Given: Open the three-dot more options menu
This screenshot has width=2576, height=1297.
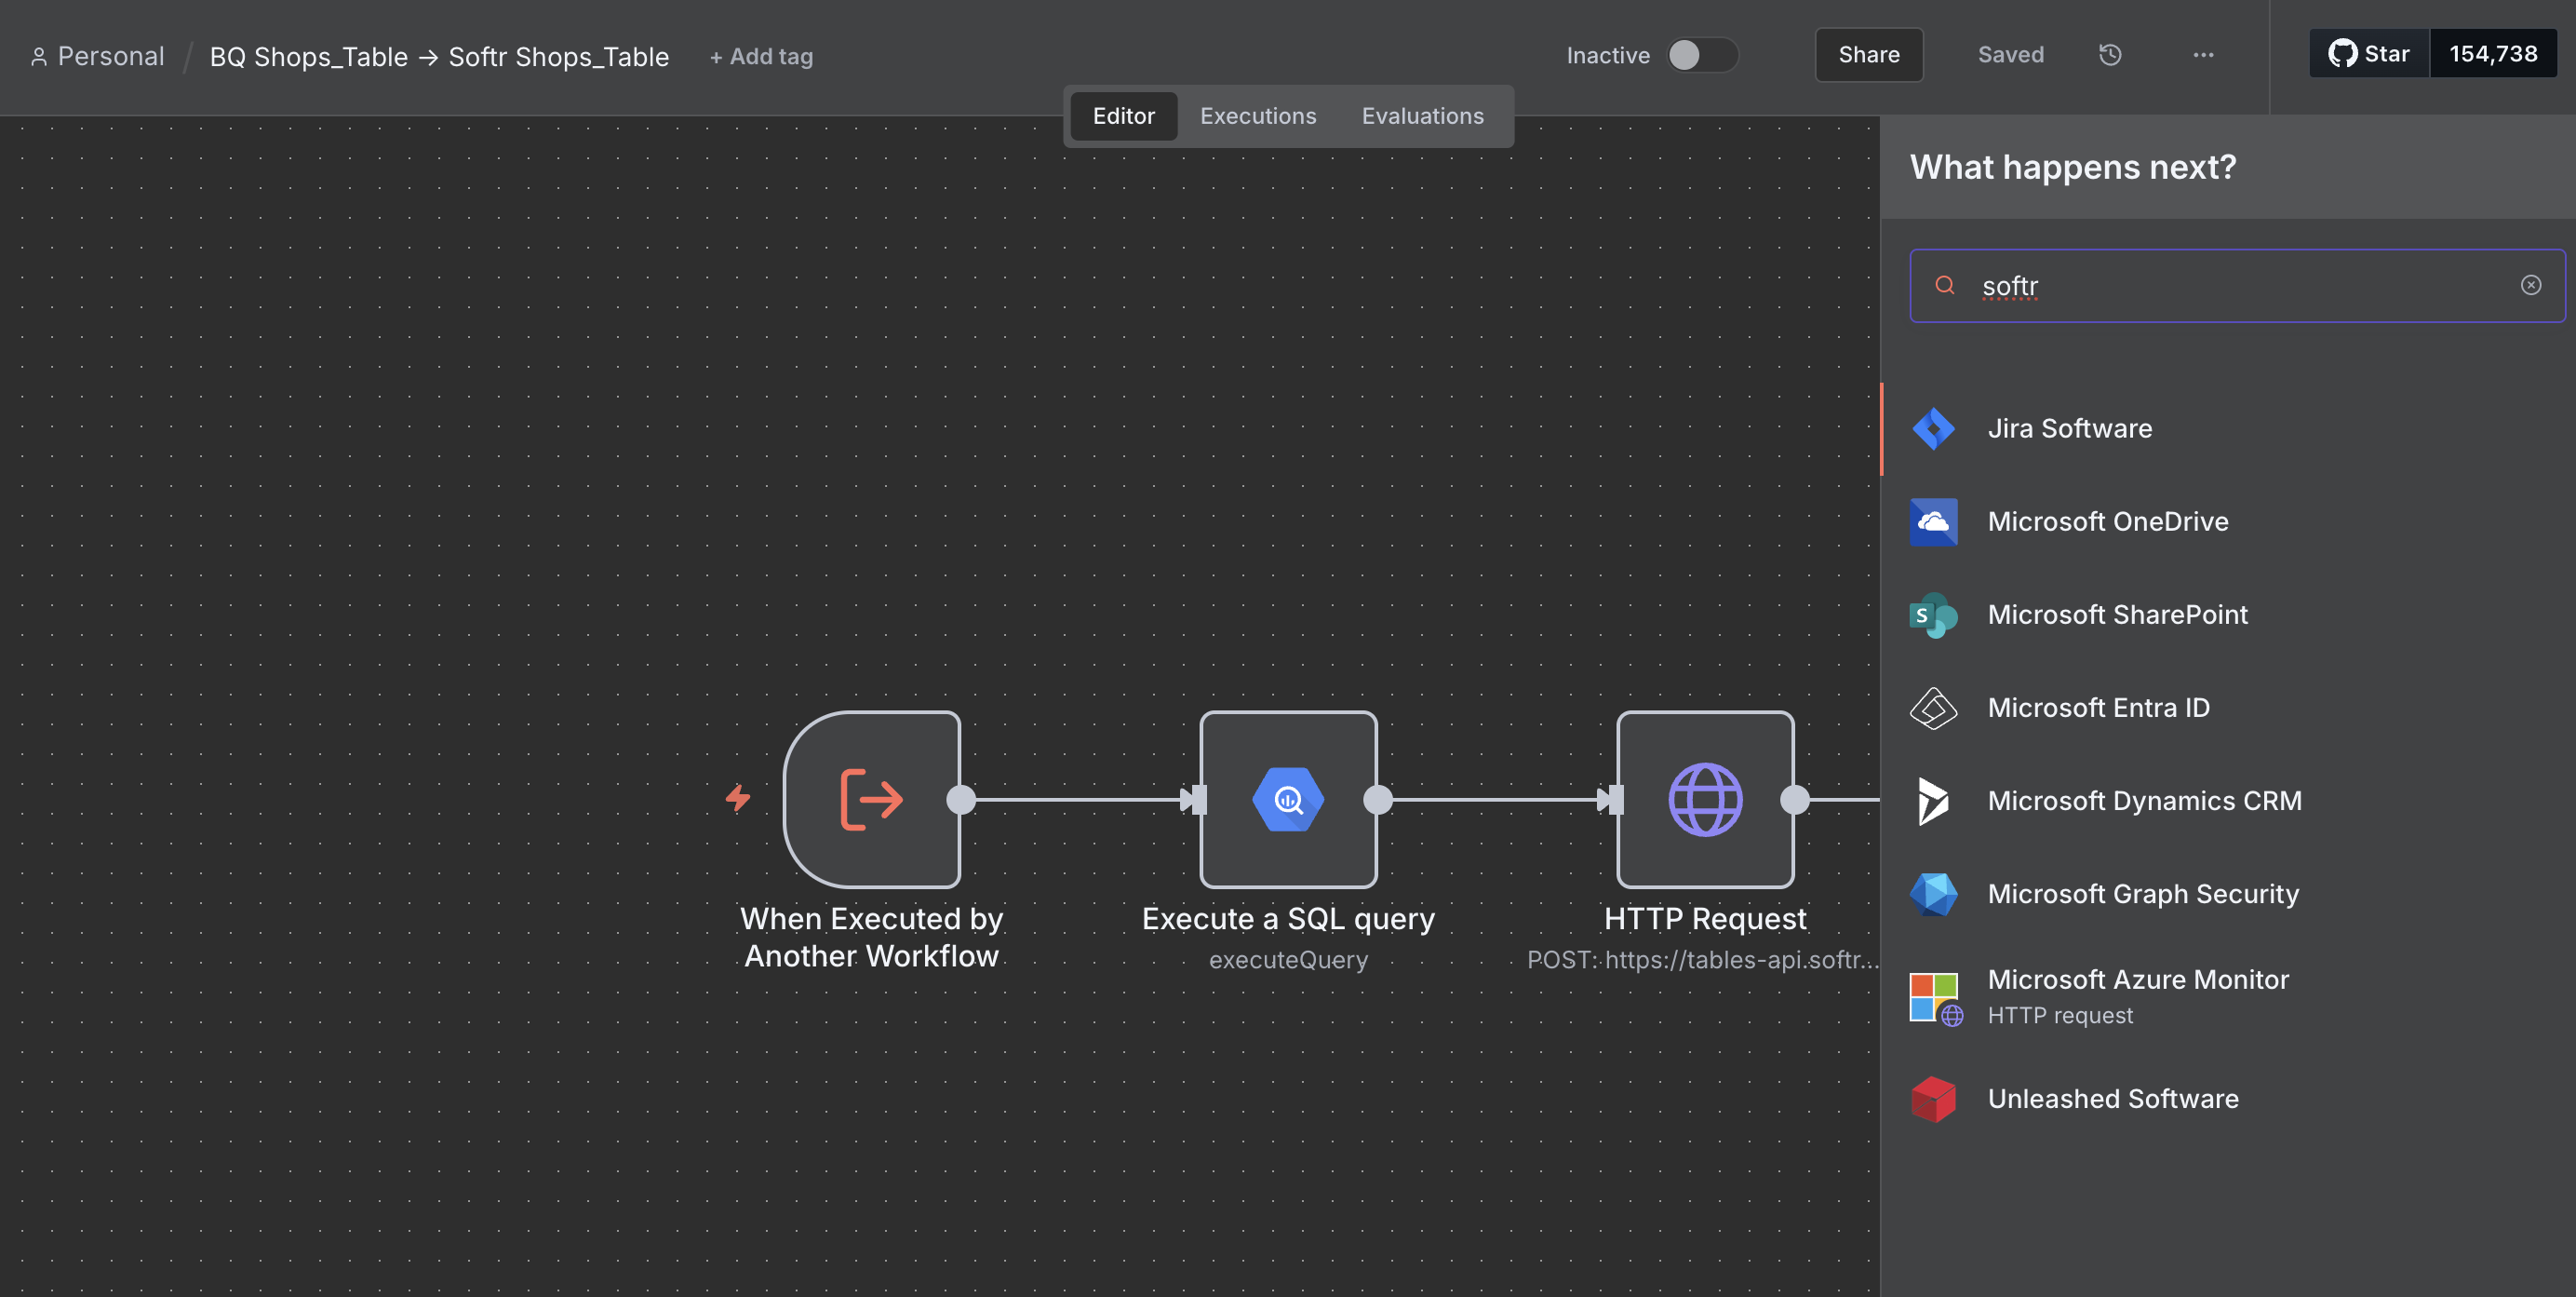Looking at the screenshot, I should tap(2203, 55).
